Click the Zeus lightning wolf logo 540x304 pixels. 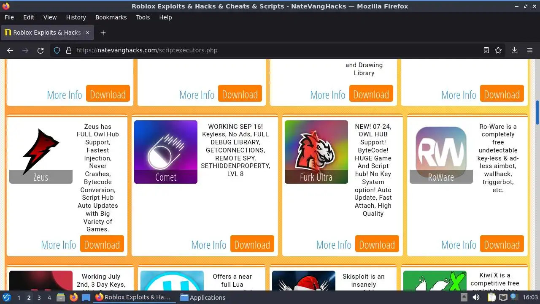pyautogui.click(x=41, y=152)
